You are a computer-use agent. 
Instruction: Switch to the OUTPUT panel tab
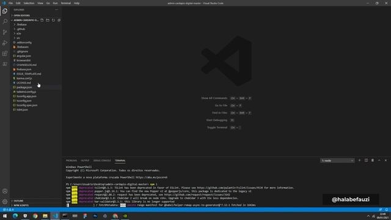pos(85,161)
